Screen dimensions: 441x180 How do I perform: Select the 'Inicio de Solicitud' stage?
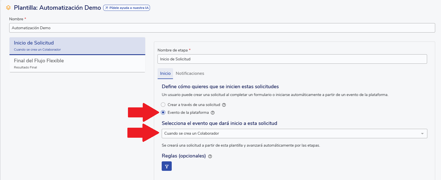coord(77,46)
